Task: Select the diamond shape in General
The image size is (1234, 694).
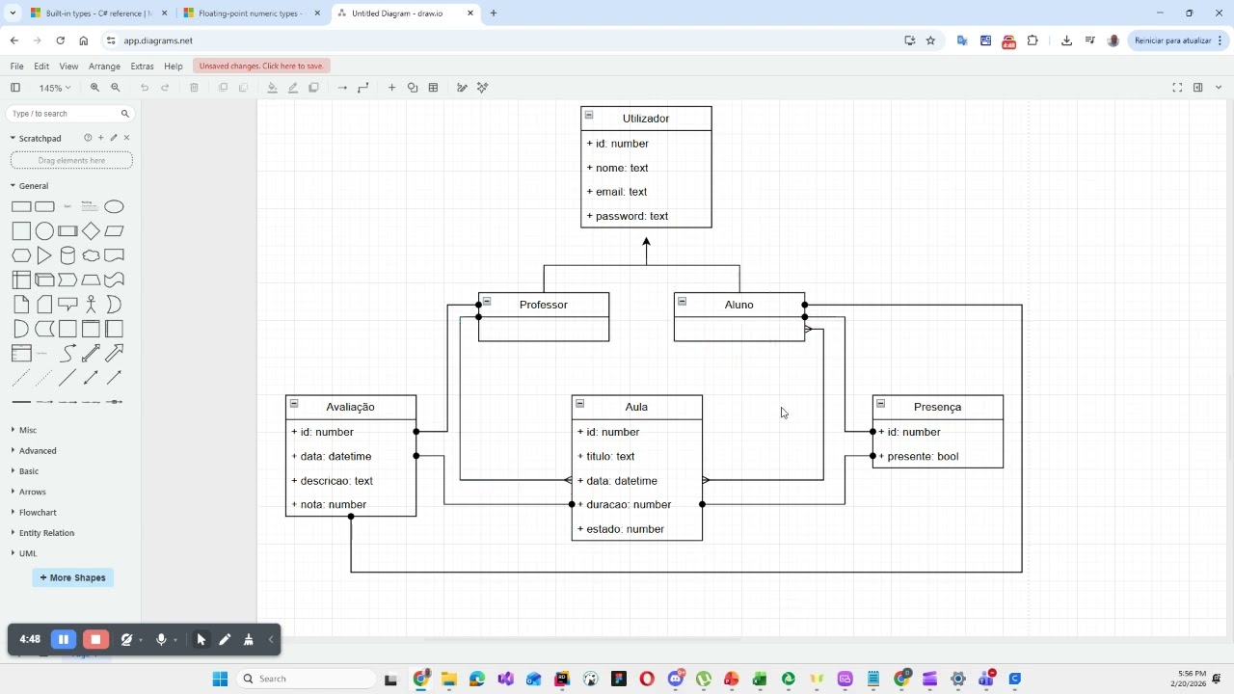Action: click(x=91, y=231)
